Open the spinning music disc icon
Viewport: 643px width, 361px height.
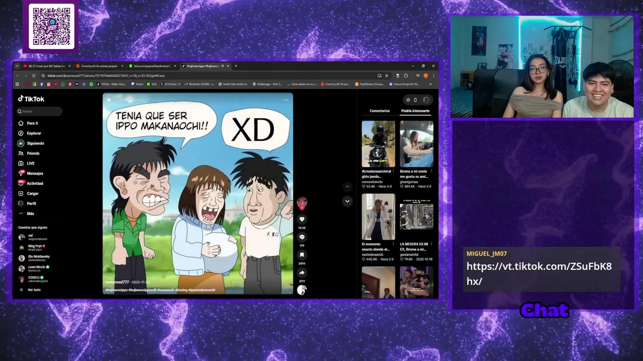pos(302,290)
